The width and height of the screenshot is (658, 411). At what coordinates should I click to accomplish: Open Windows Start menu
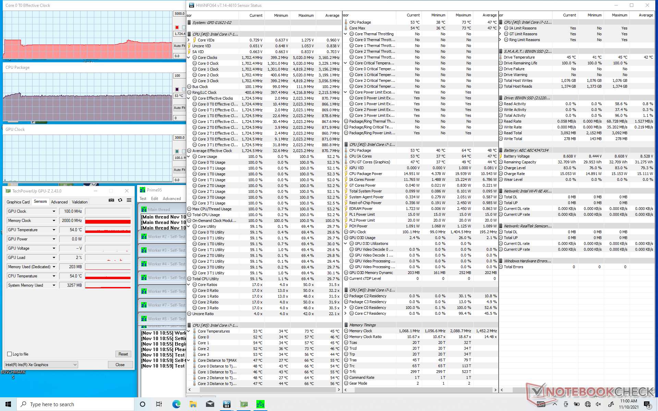click(x=8, y=404)
